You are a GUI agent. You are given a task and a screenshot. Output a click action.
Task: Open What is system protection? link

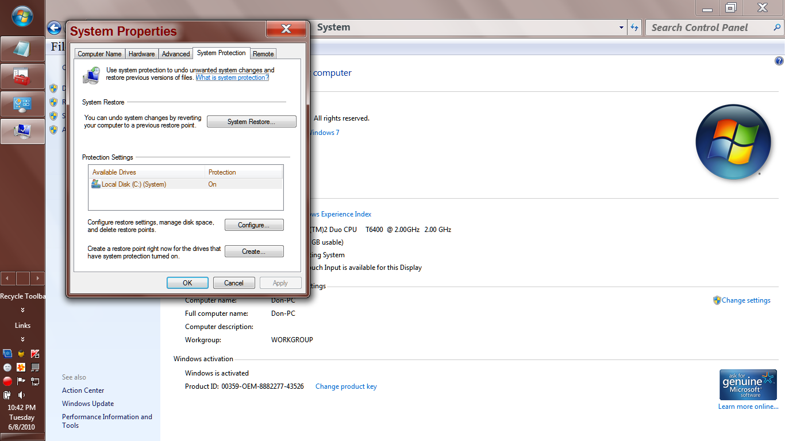coord(232,78)
